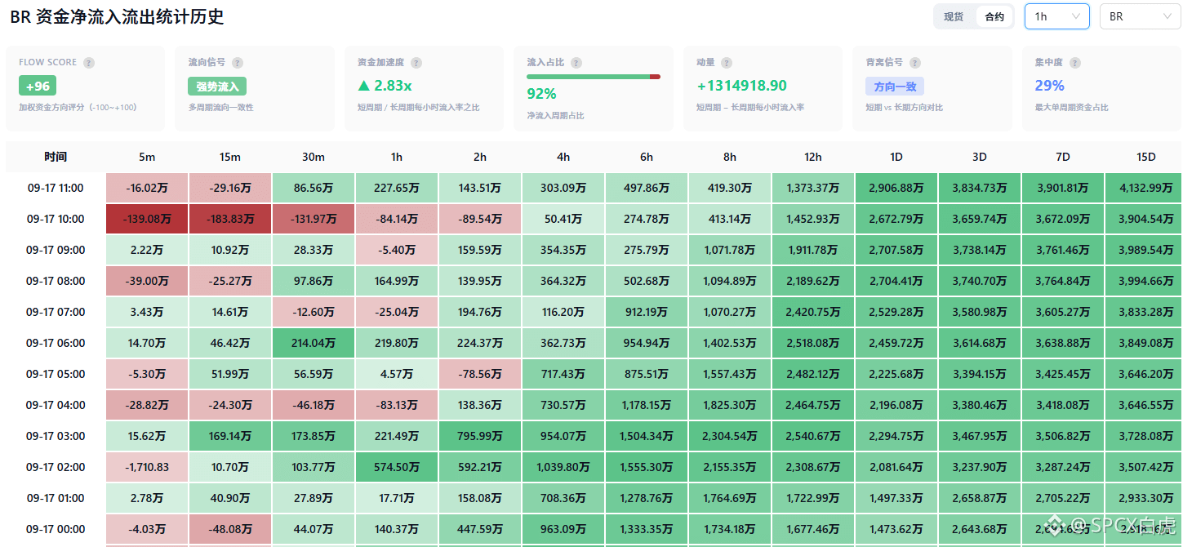
Task: Click help icon next to FLOW SCORE
Action: click(x=89, y=63)
